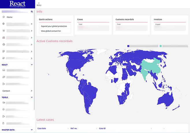Click the Home house icon
The width and height of the screenshot is (190, 133).
(x=4, y=17)
